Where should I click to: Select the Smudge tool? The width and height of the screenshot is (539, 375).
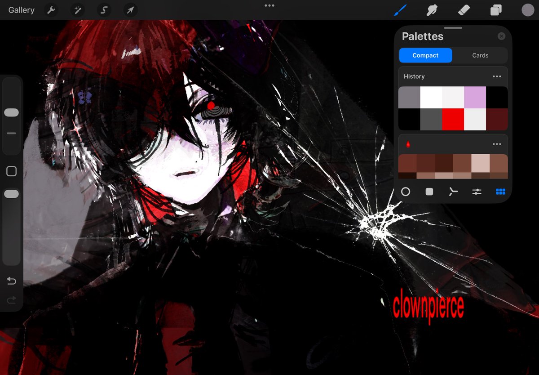[x=432, y=10]
